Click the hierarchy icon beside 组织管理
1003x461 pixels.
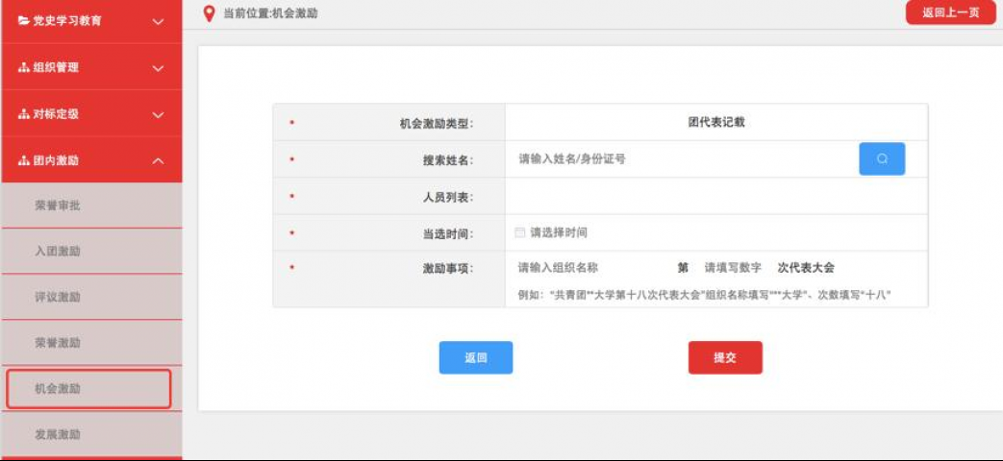pyautogui.click(x=24, y=67)
